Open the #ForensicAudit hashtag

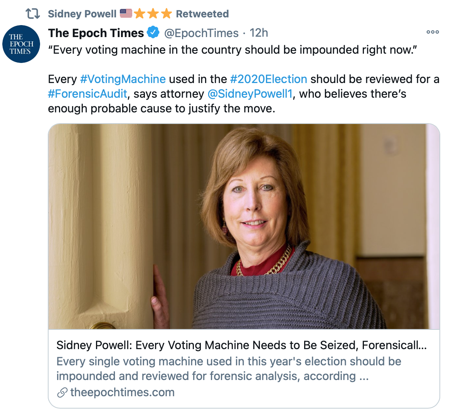coord(88,94)
